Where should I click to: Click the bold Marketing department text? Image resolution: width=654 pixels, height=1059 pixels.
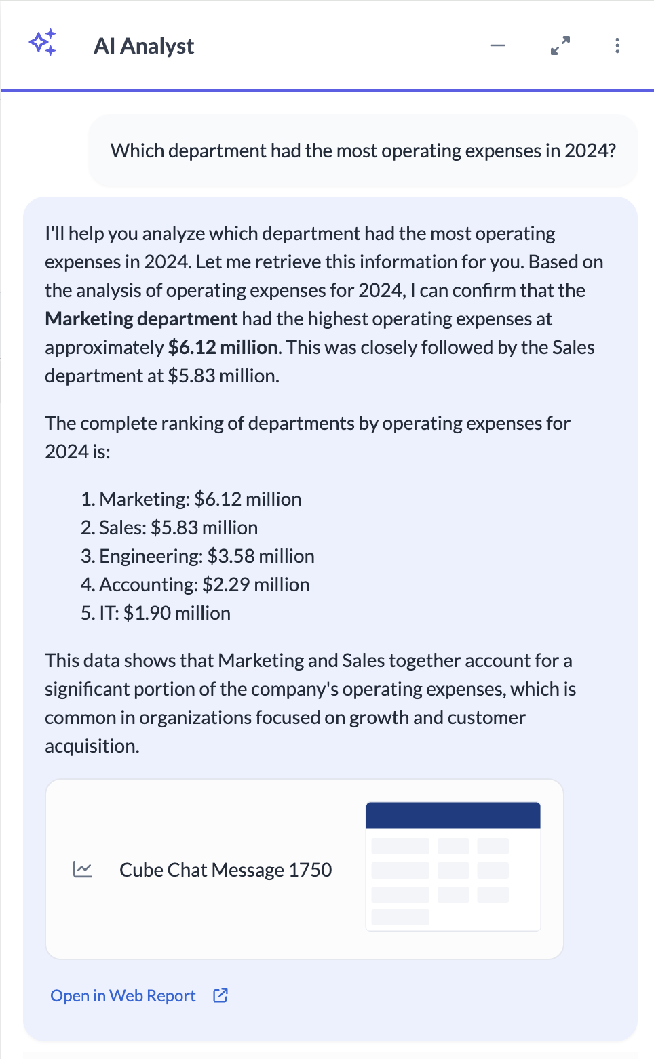pyautogui.click(x=141, y=319)
